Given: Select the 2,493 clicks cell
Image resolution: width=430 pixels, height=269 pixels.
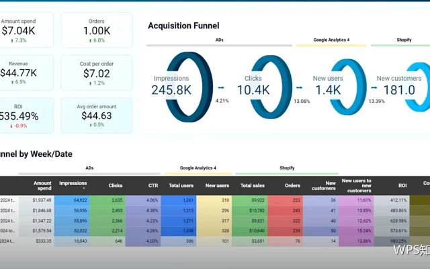Looking at the screenshot, I should [x=107, y=210].
